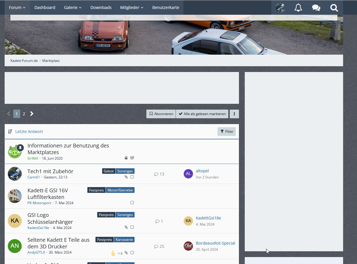Open user profile avatar in navbar

(x=280, y=8)
